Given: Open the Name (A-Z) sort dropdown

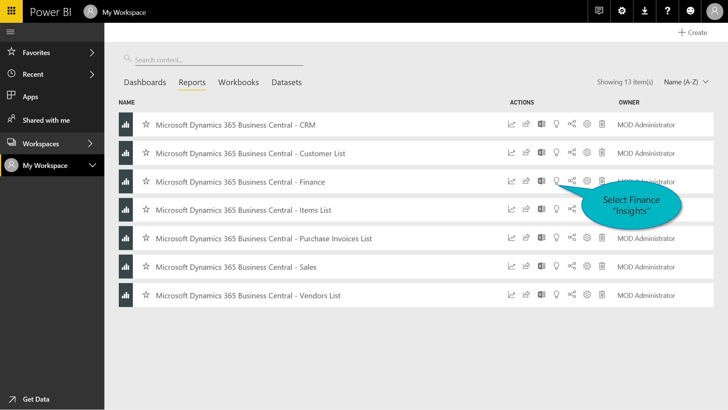Looking at the screenshot, I should (686, 82).
